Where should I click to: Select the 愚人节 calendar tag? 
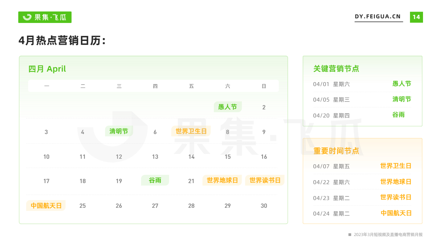pyautogui.click(x=228, y=107)
